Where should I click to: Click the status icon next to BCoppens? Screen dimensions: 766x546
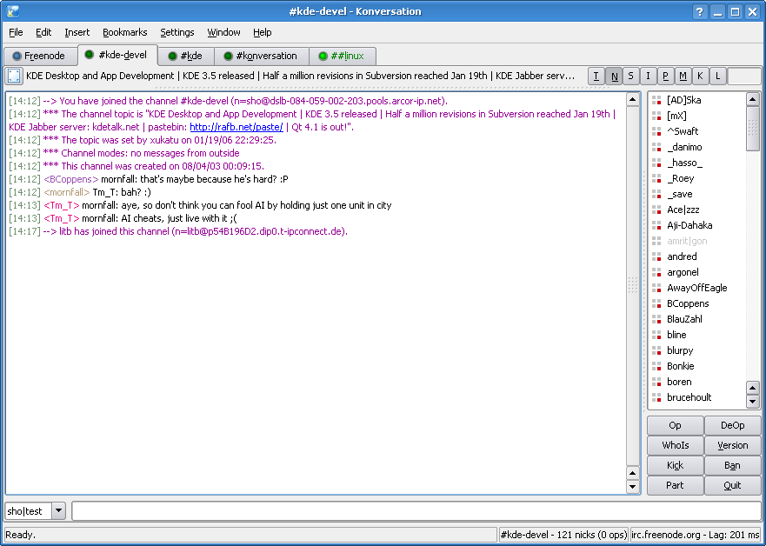coord(656,303)
